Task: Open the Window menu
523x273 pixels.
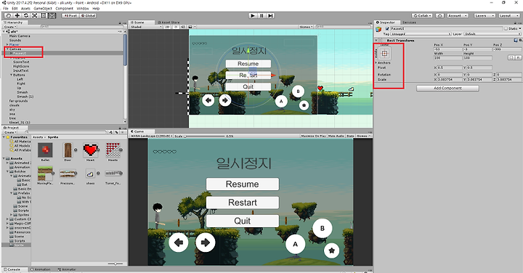Action: (83, 8)
